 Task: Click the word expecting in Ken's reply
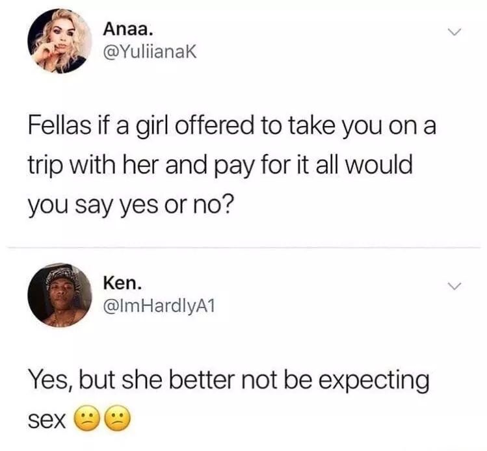point(375,381)
